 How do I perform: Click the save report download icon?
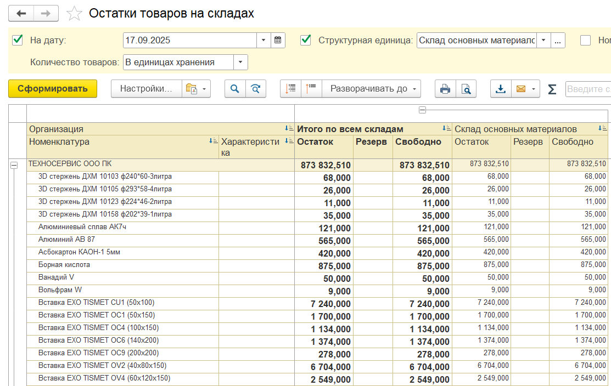click(x=501, y=89)
